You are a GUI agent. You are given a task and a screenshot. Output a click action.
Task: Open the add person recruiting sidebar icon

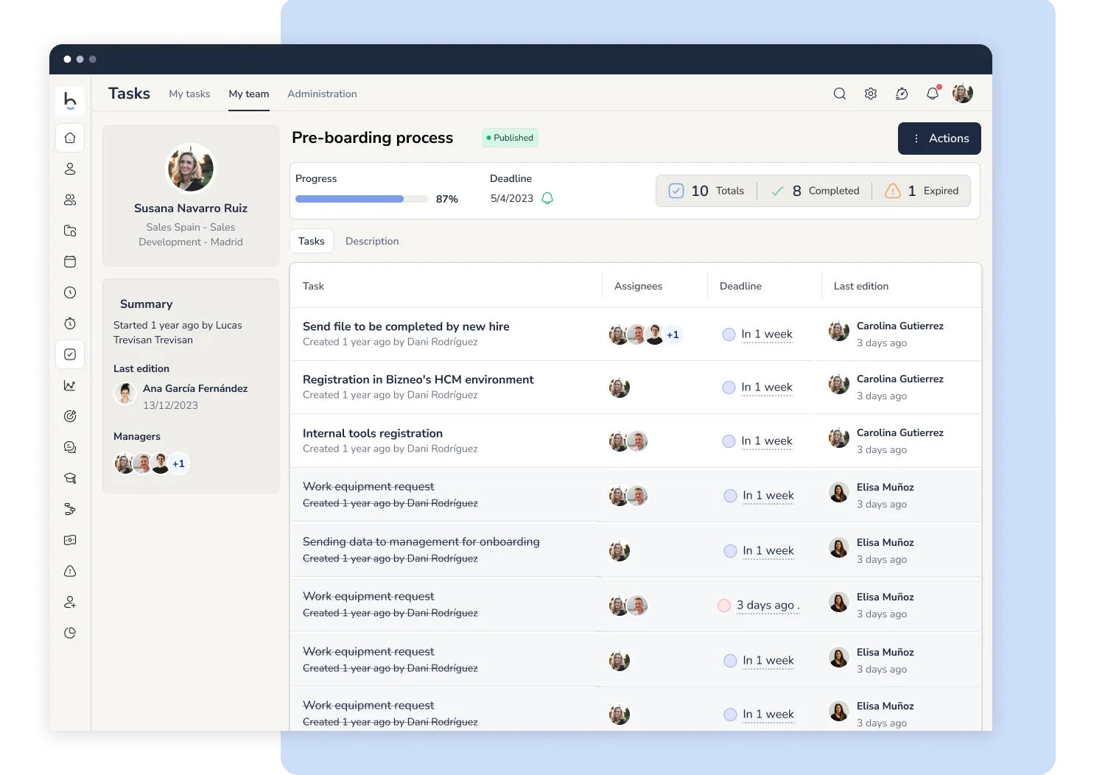coord(70,602)
